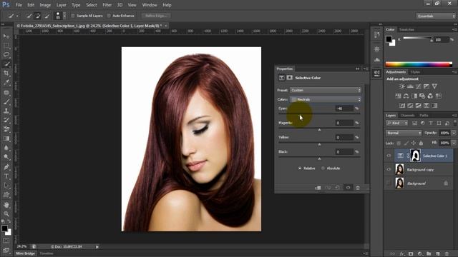This screenshot has width=458, height=257.
Task: Open the brush picker dropdown
Action: [x=64, y=16]
